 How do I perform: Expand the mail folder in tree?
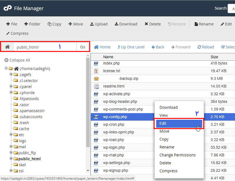click(11, 146)
